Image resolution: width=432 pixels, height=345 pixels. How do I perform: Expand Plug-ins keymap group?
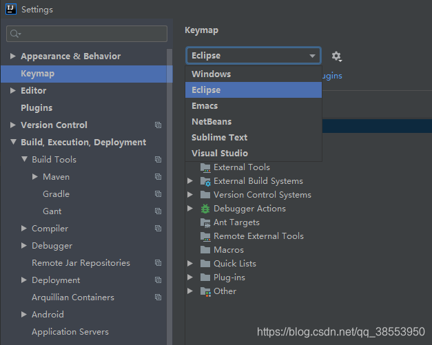coord(190,278)
